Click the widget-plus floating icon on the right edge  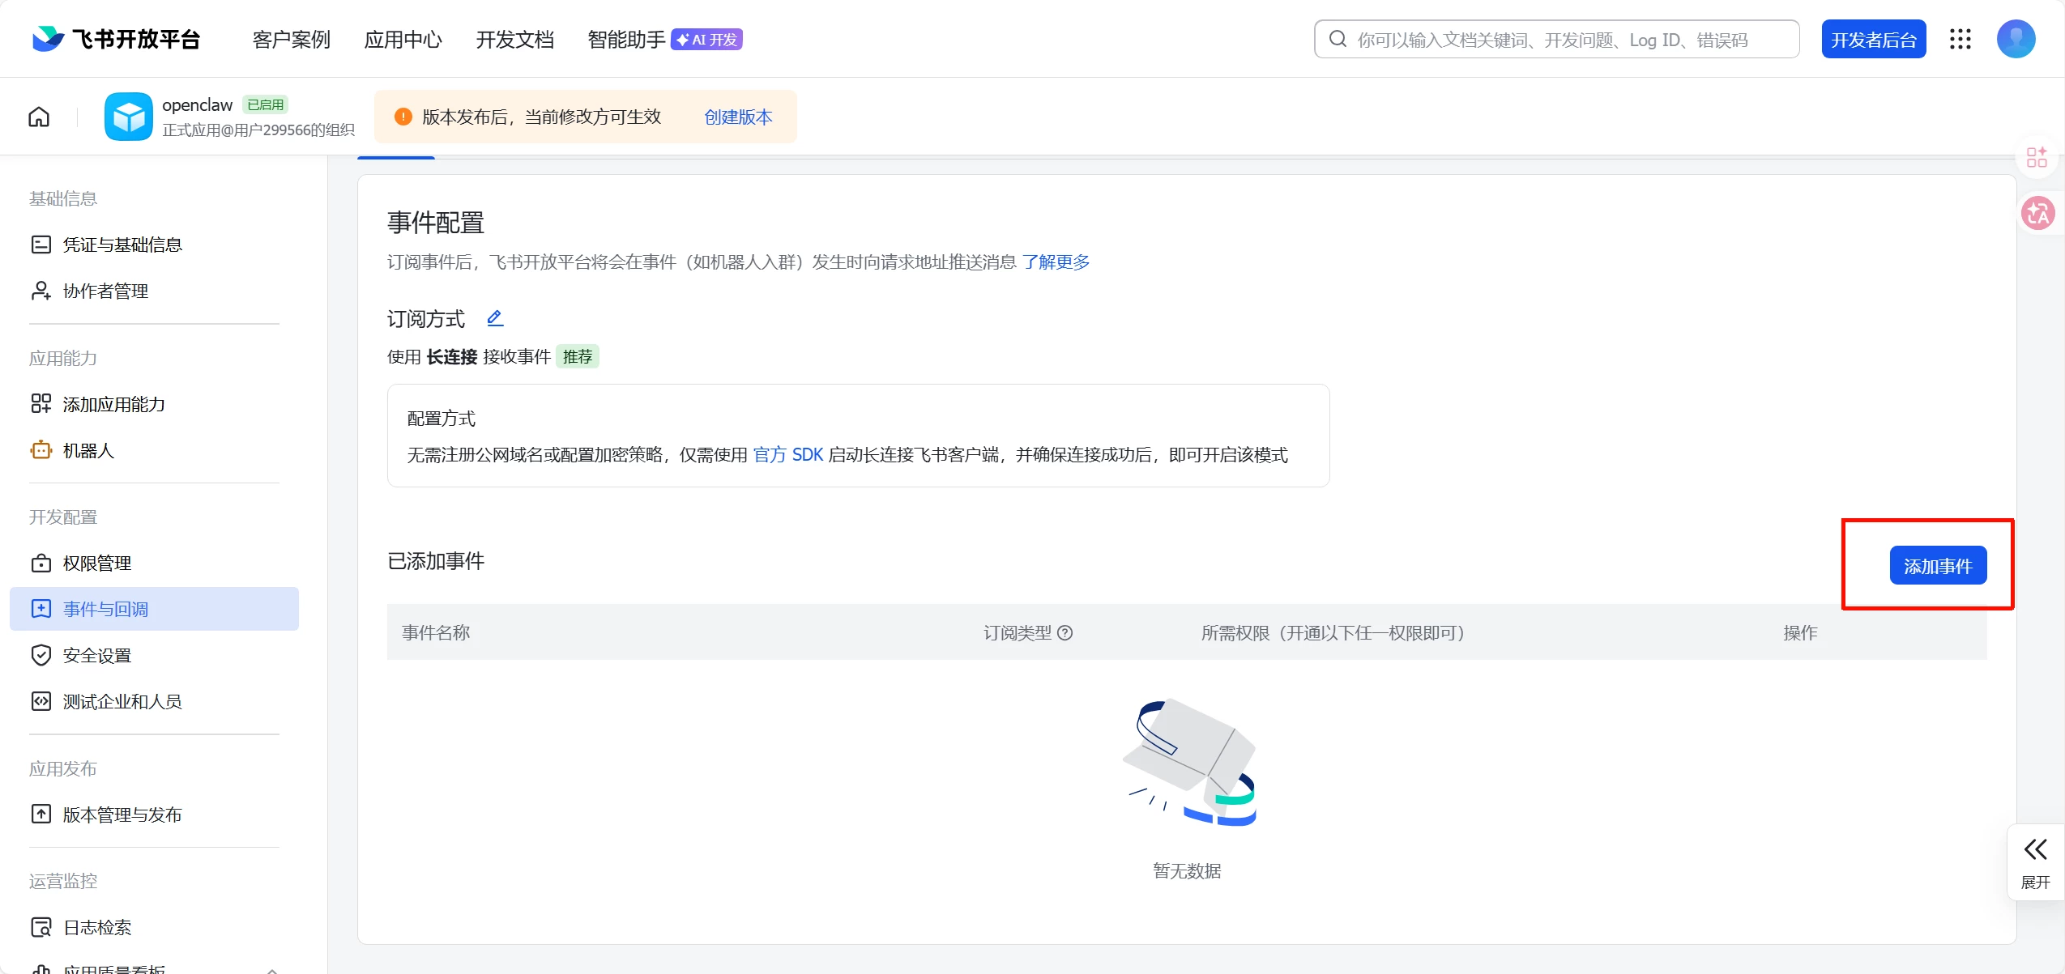click(x=2037, y=157)
